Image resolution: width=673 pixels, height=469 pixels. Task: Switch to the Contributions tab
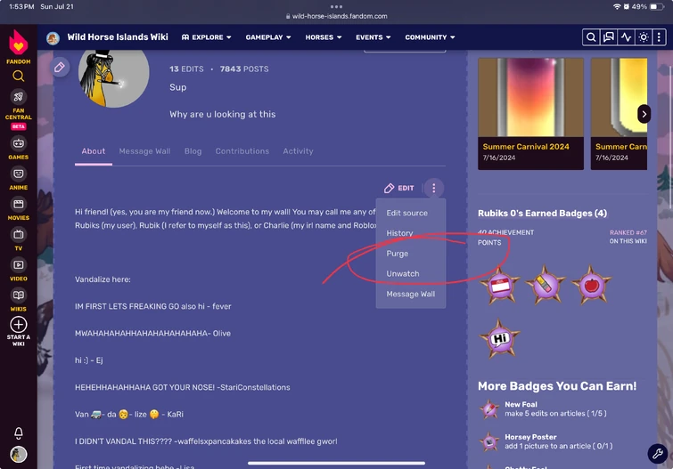tap(242, 151)
